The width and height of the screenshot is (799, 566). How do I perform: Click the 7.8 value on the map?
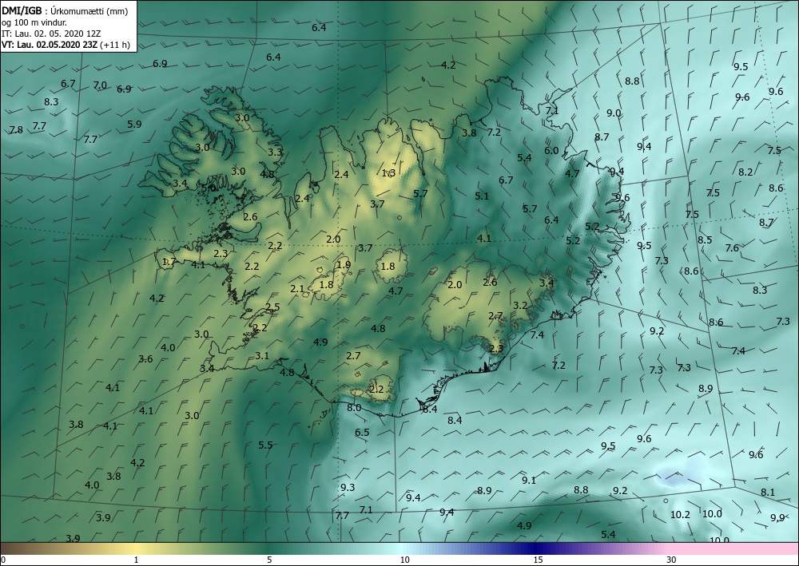(16, 130)
